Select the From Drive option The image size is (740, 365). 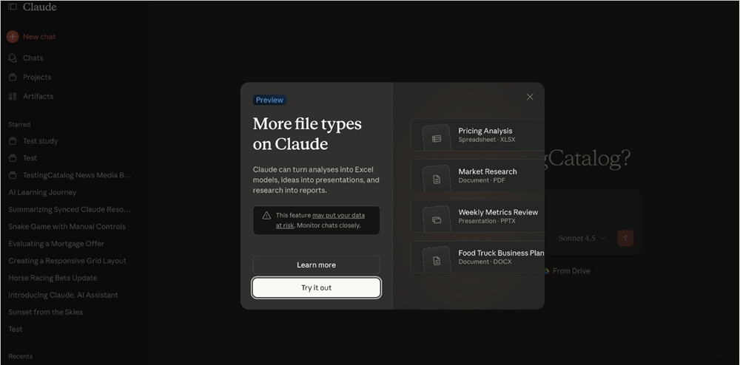(x=570, y=271)
